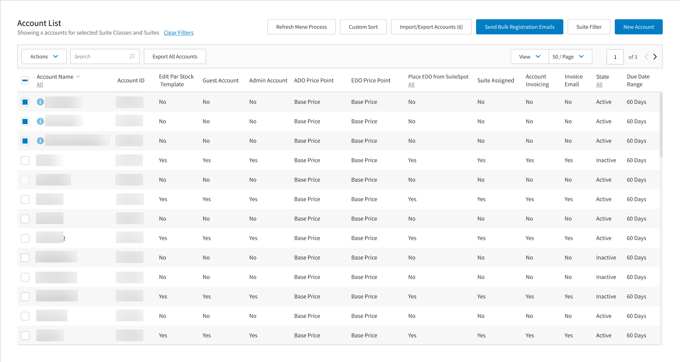The height and width of the screenshot is (362, 680).
Task: Check the first Inactive row's checkbox
Action: (x=25, y=160)
